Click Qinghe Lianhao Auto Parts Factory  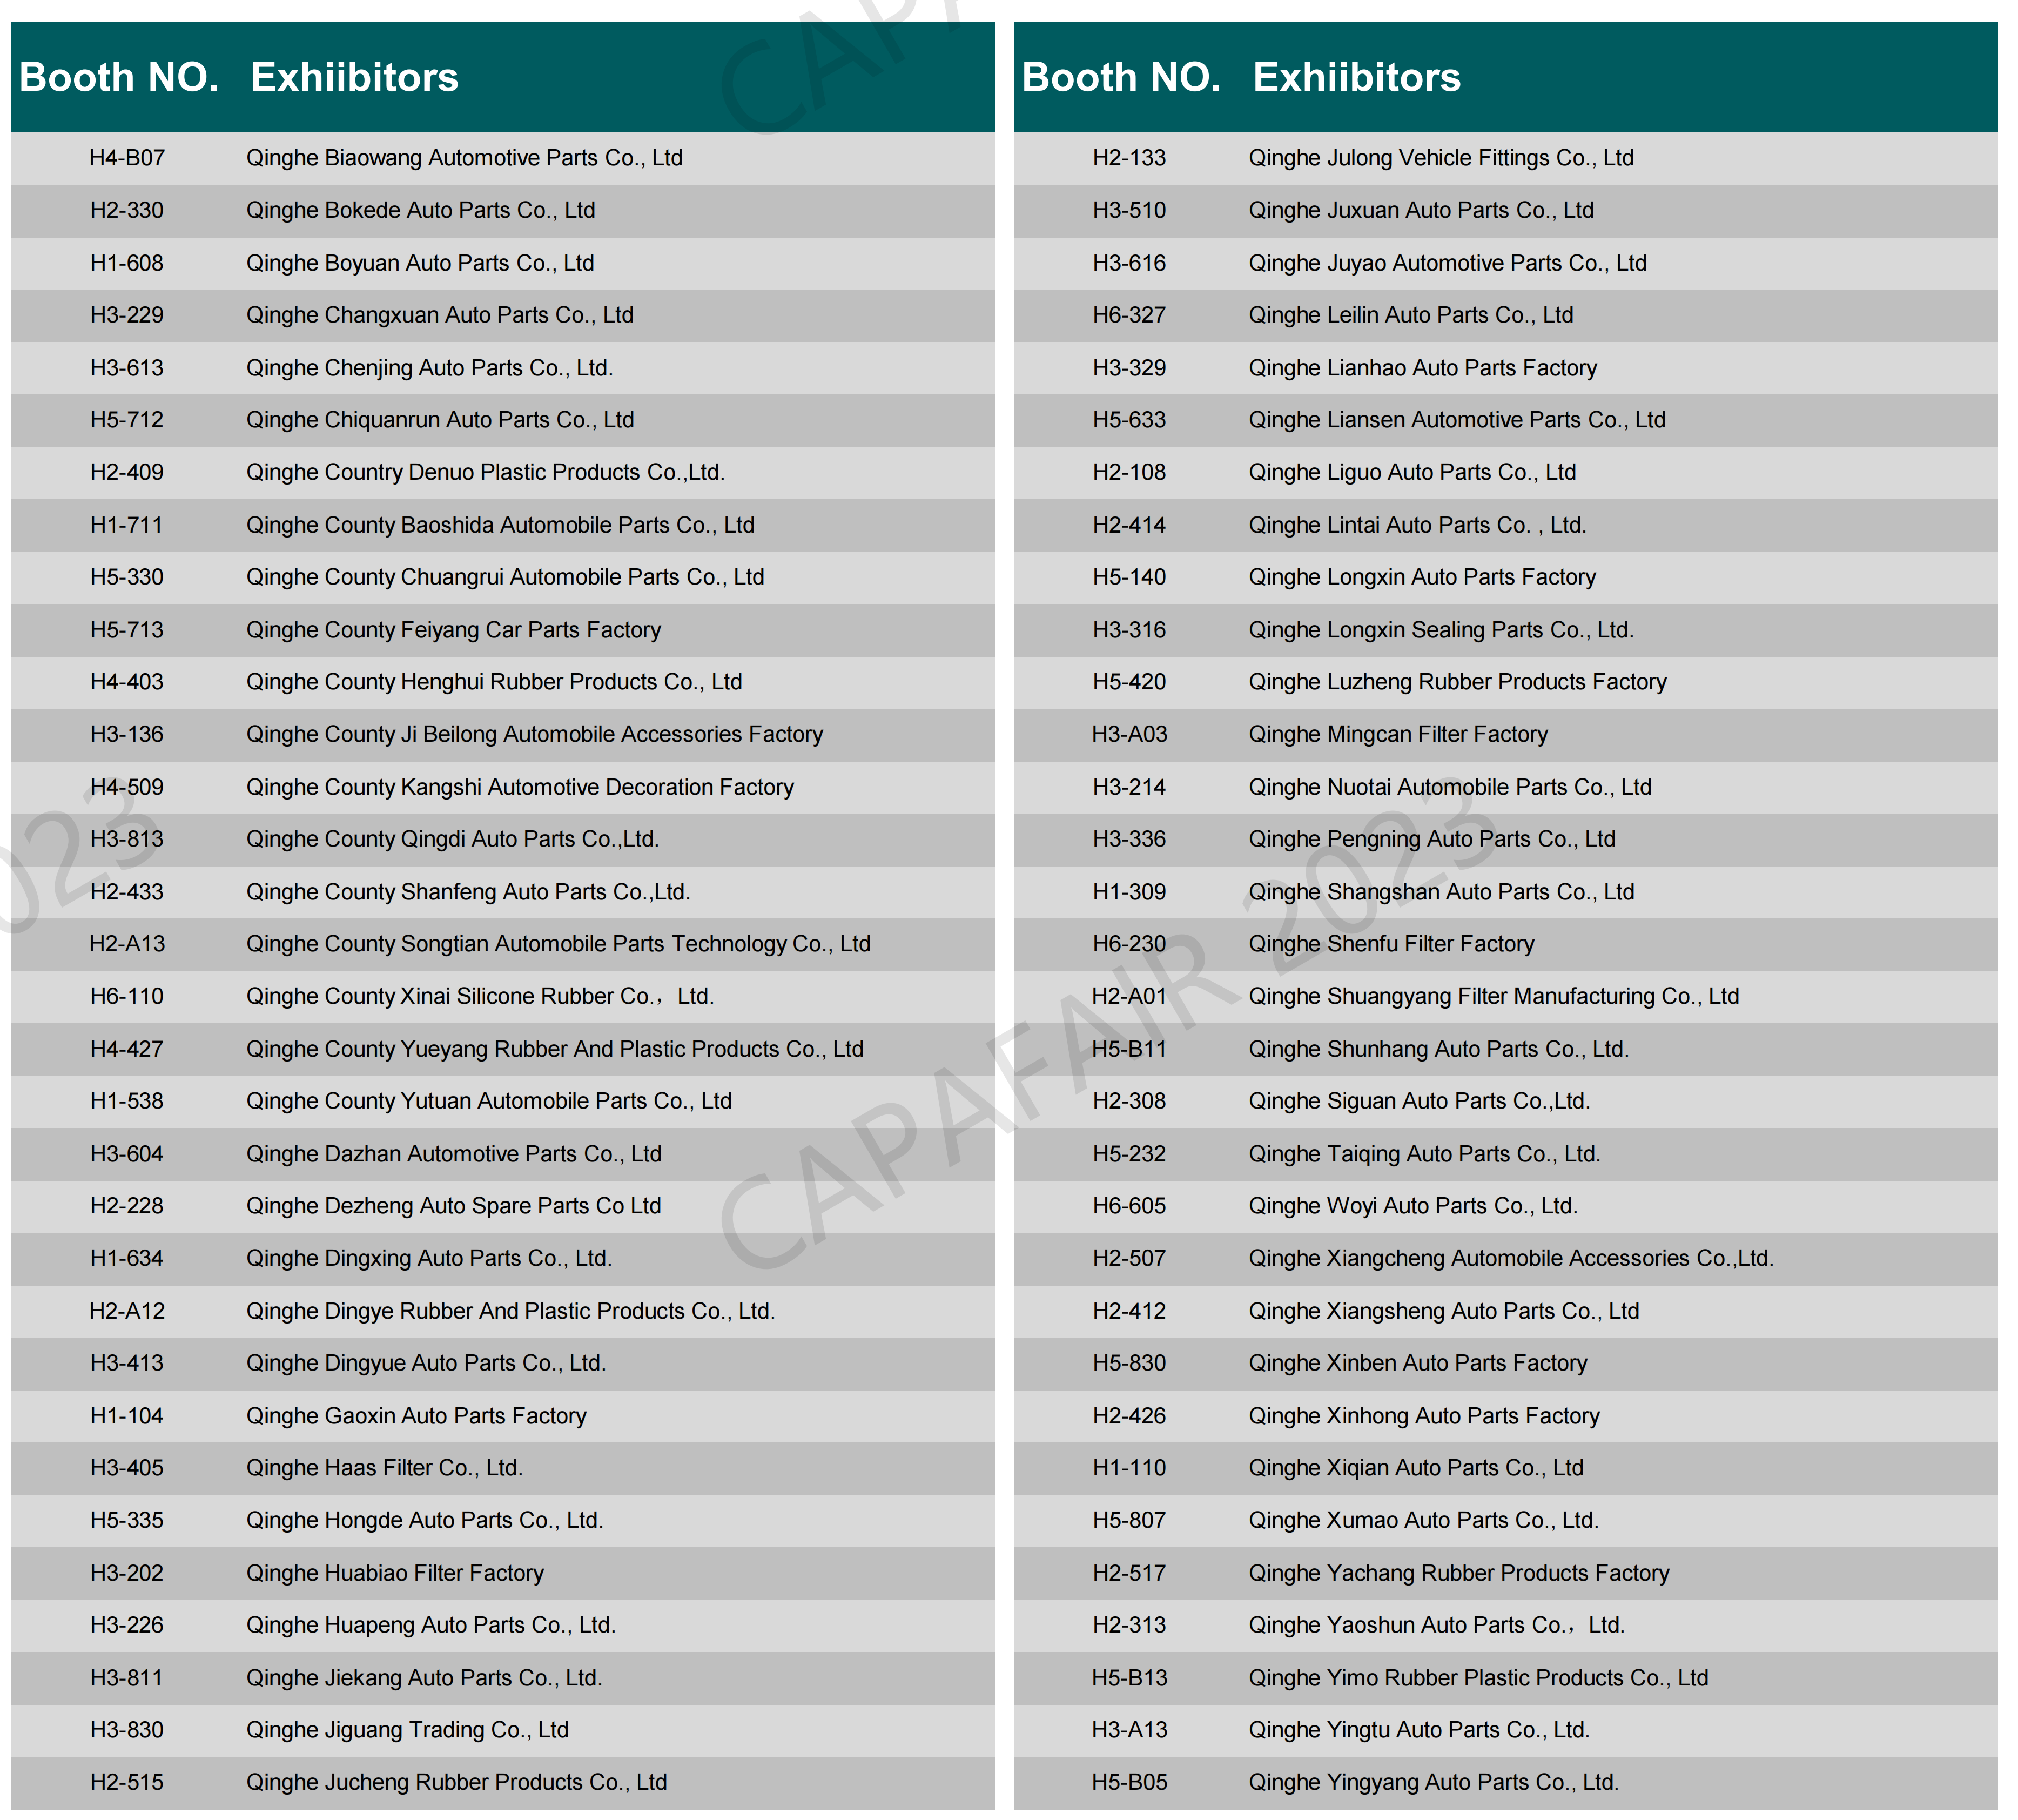point(1423,368)
